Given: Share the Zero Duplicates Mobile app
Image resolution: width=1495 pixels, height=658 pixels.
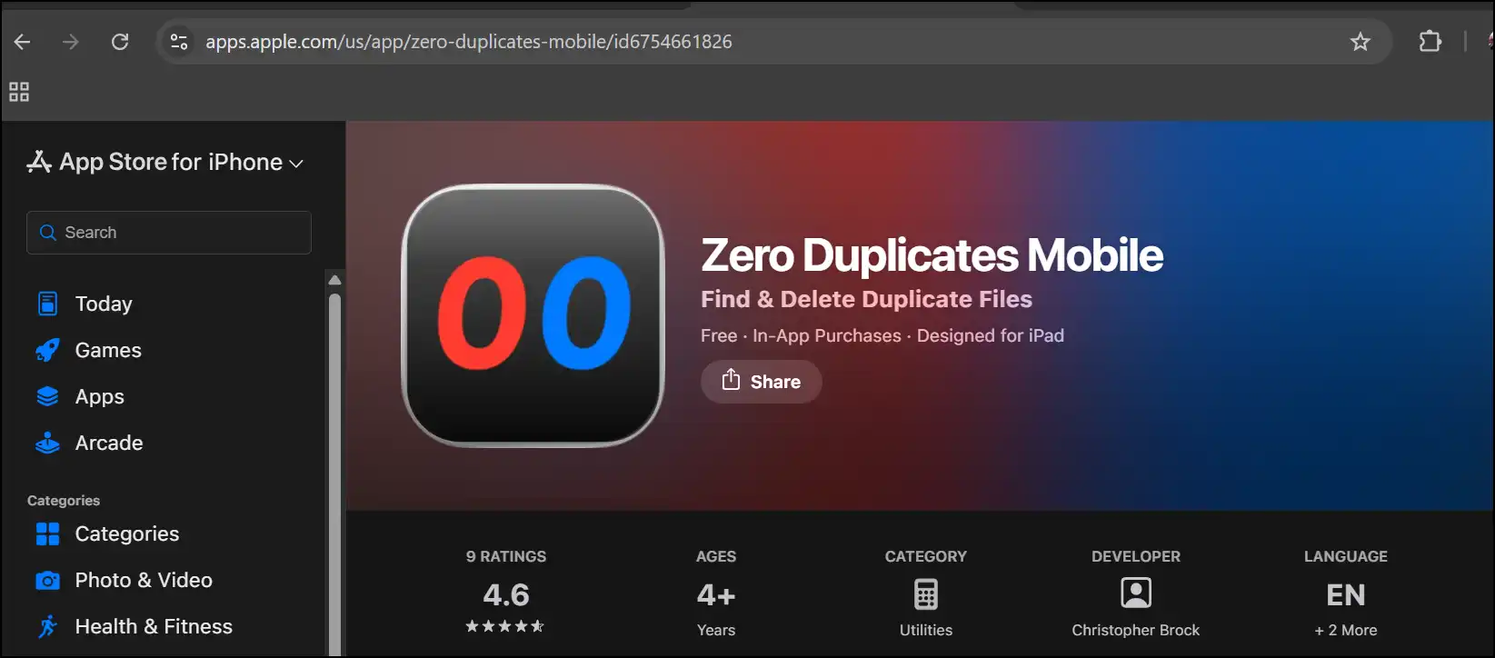Looking at the screenshot, I should (762, 382).
